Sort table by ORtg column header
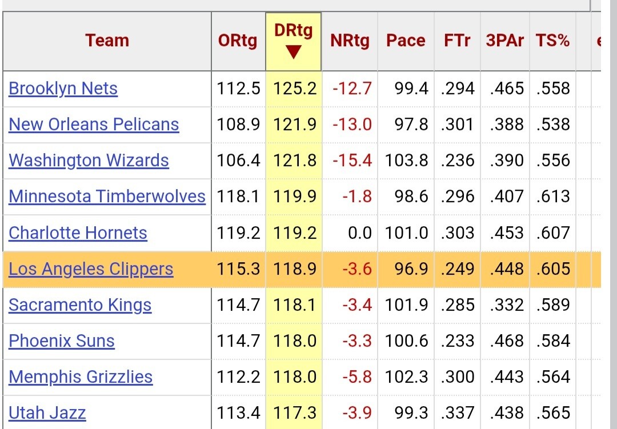 point(238,41)
